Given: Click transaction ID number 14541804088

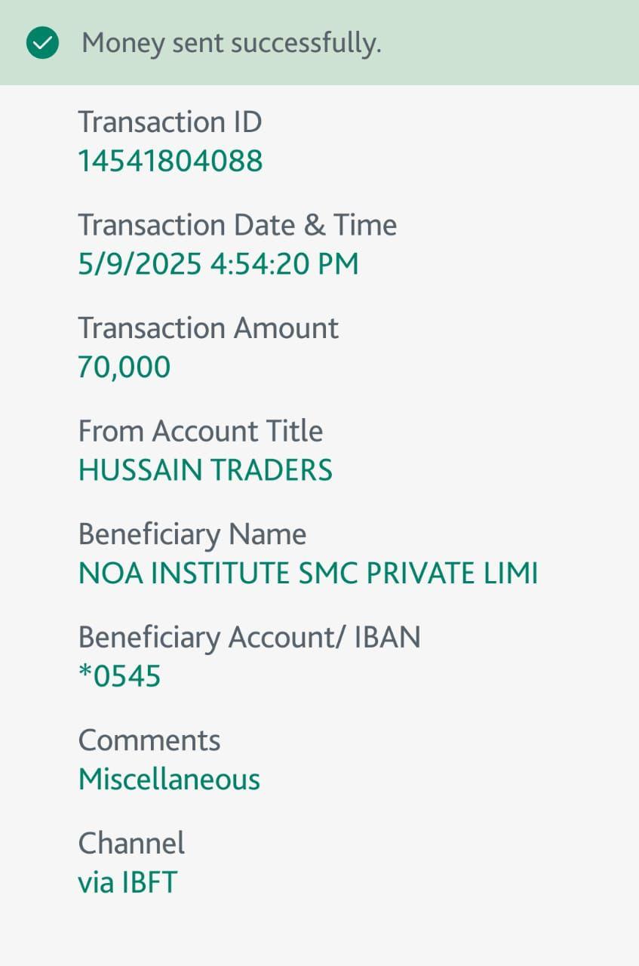Looking at the screenshot, I should pyautogui.click(x=171, y=161).
